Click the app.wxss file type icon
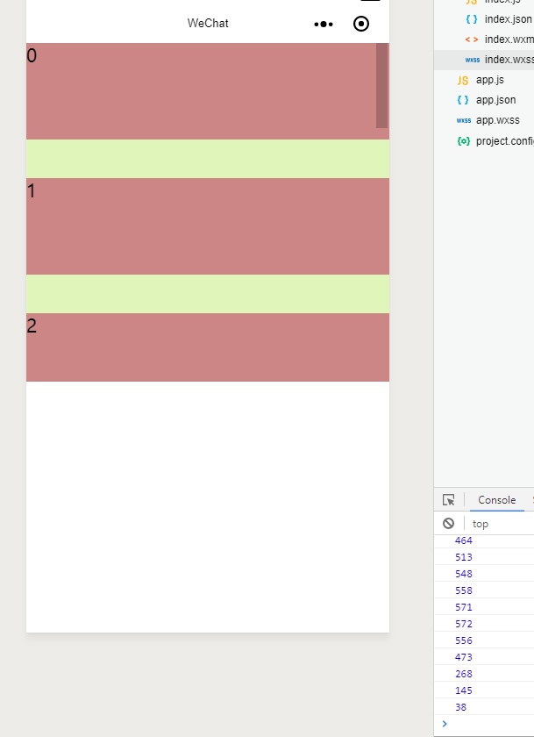Viewport: 534px width, 737px height. click(x=464, y=121)
